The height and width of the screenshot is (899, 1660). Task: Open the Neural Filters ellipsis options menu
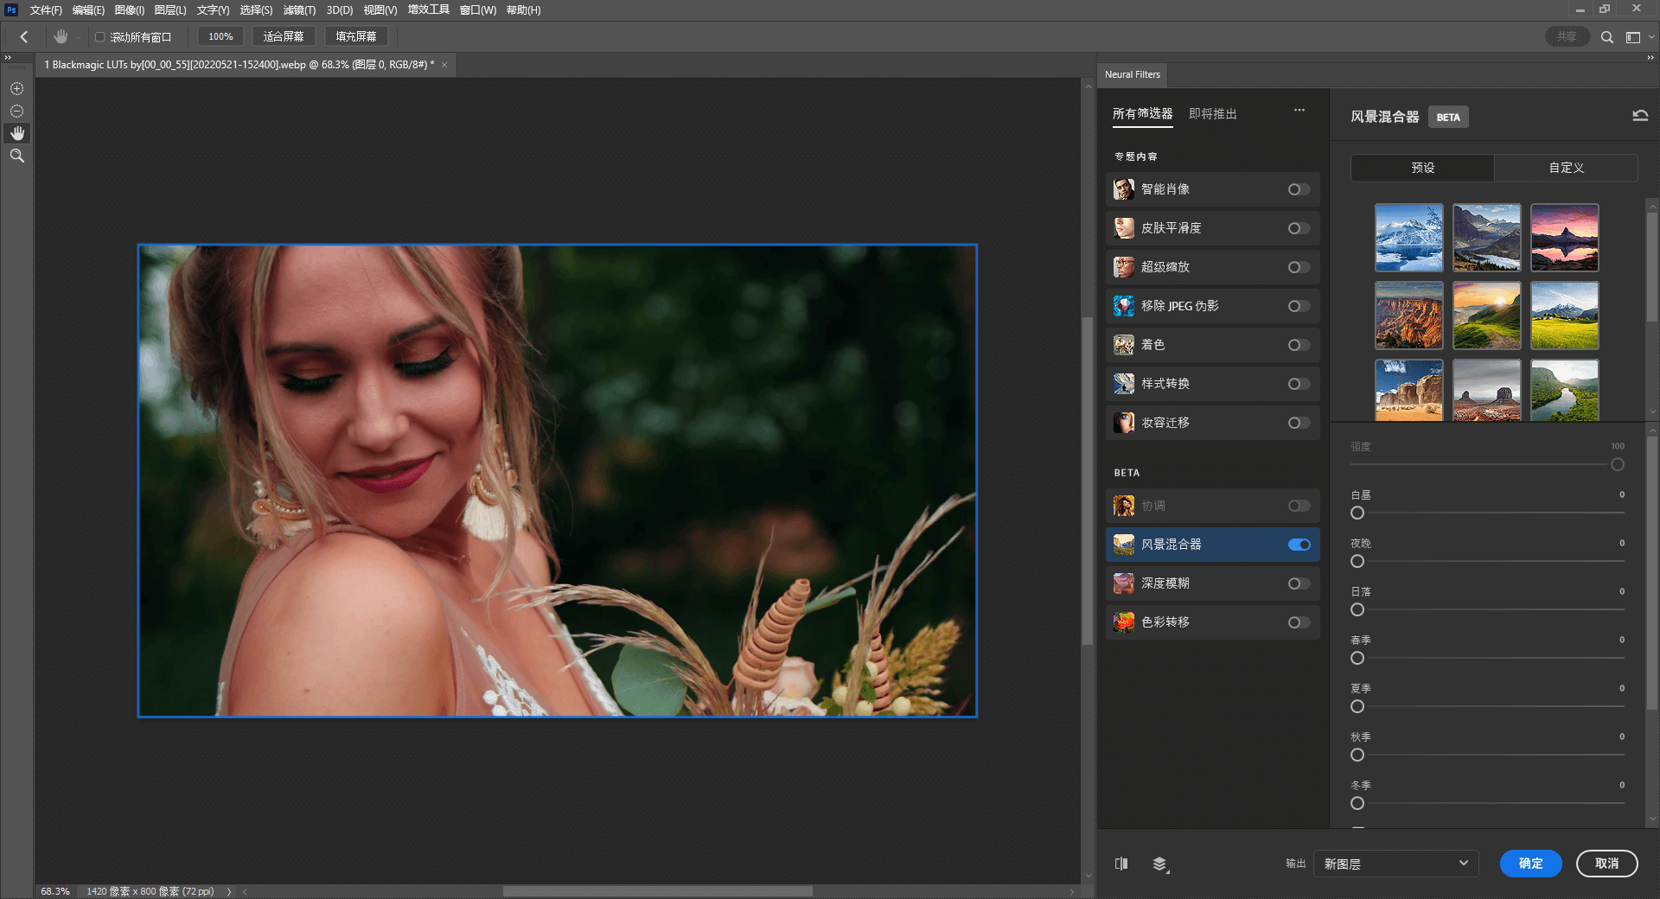coord(1299,111)
